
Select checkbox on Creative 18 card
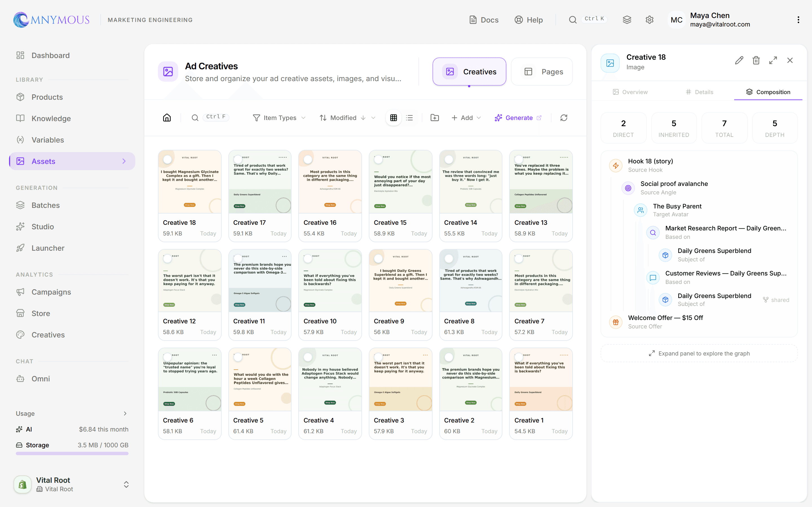167,159
